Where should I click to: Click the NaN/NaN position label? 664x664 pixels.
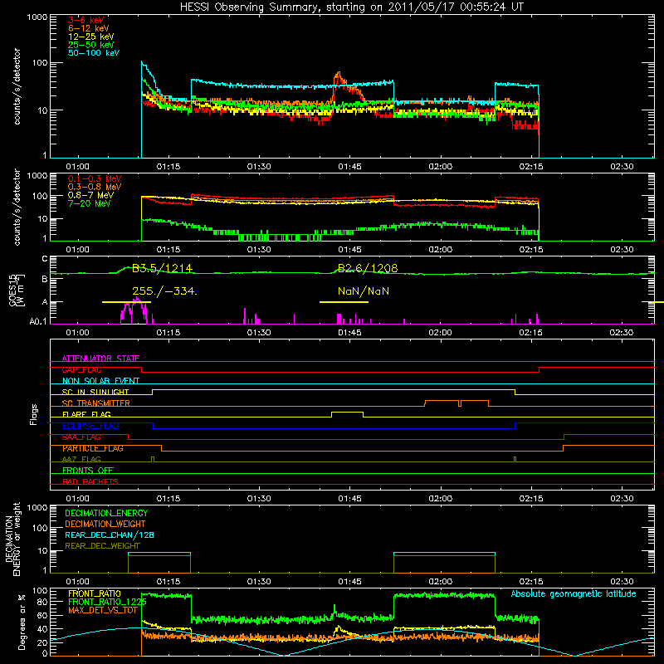click(x=364, y=291)
